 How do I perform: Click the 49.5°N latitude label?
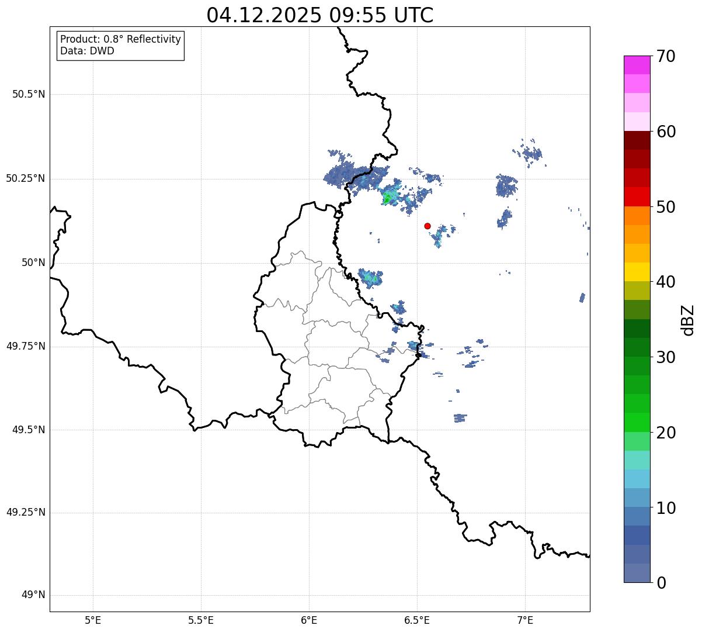[x=29, y=430]
